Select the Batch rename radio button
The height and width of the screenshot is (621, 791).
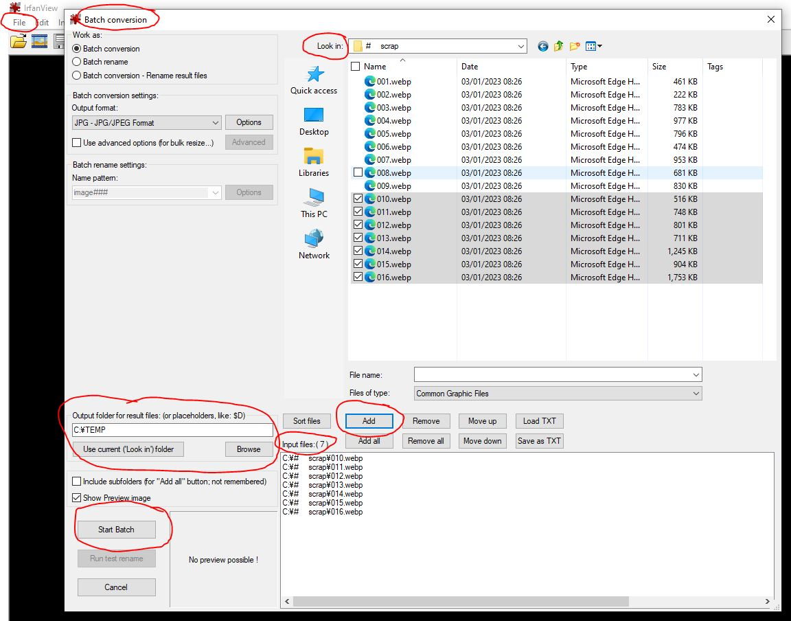(x=77, y=62)
